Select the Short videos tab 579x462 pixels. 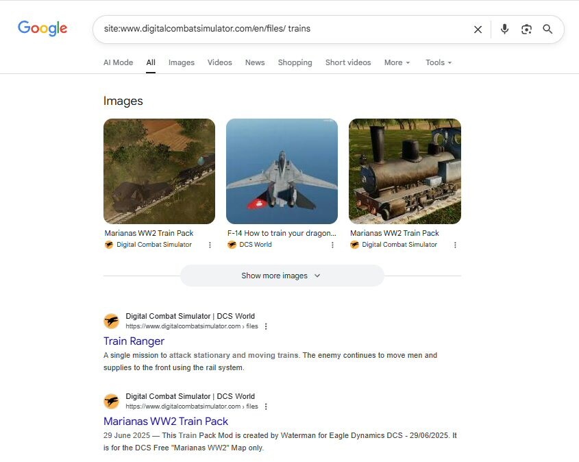tap(348, 62)
